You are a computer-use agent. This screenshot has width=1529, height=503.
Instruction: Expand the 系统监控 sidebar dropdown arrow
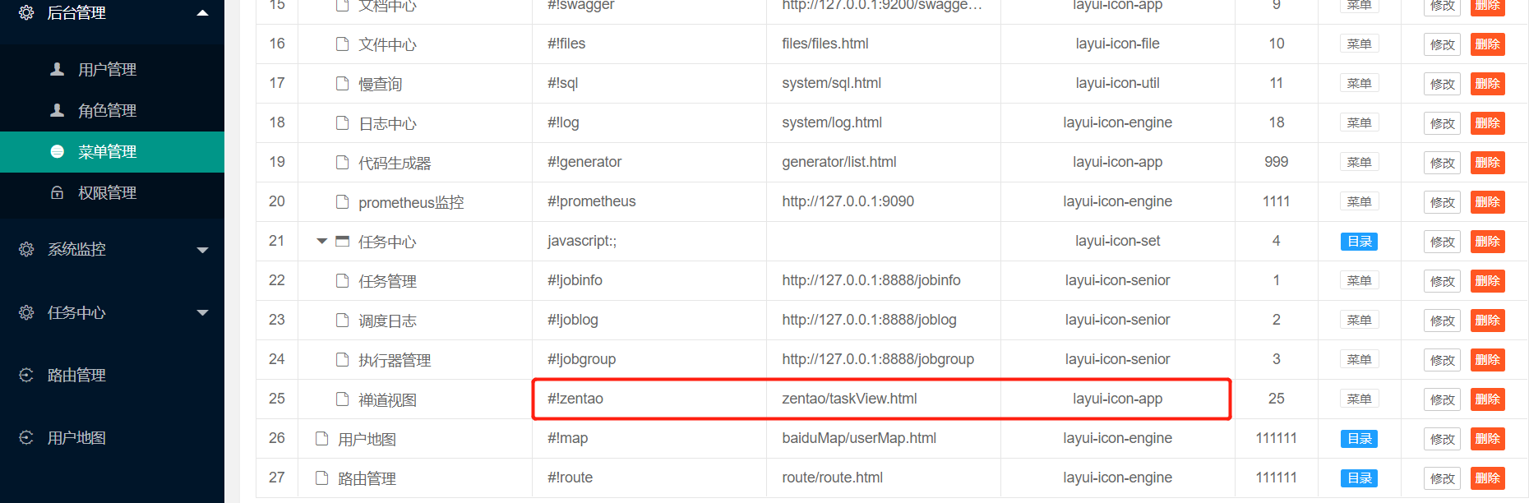202,250
